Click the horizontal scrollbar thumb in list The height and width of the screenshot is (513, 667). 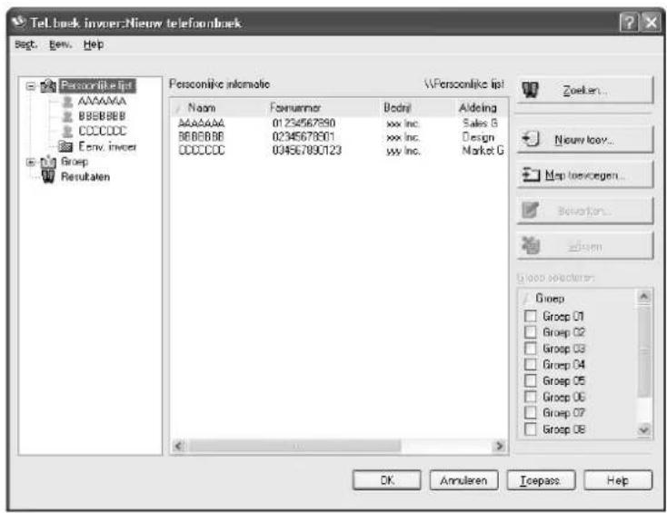coord(294,446)
